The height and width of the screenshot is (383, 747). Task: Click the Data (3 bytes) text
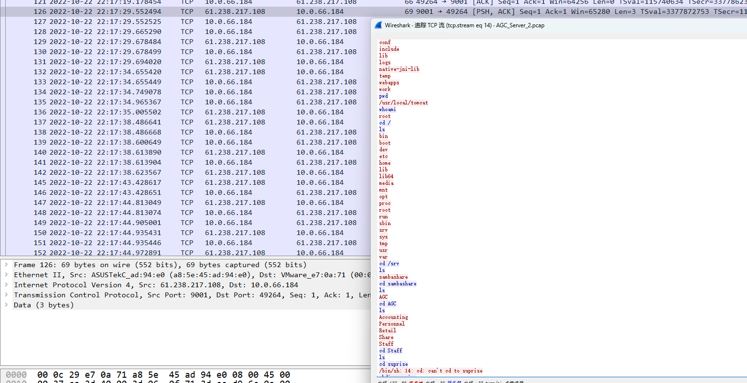(x=44, y=305)
